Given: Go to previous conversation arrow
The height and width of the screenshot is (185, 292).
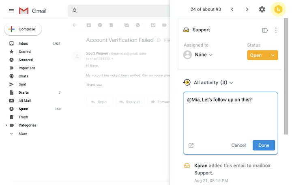Looking at the screenshot, I should 232,9.
